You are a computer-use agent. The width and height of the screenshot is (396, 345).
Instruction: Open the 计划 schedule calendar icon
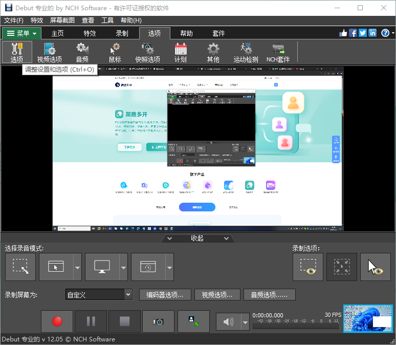tap(180, 52)
